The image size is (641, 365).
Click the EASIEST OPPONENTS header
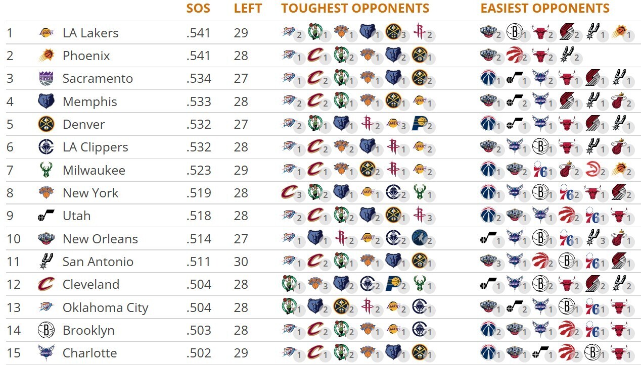tap(545, 8)
